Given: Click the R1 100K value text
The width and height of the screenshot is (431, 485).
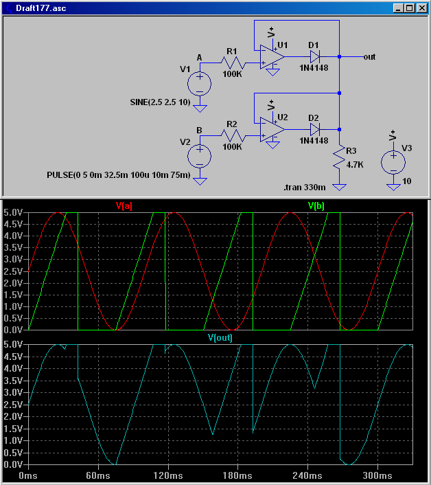Looking at the screenshot, I should (232, 74).
